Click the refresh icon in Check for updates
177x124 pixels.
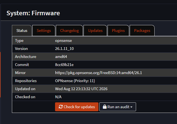point(61,107)
